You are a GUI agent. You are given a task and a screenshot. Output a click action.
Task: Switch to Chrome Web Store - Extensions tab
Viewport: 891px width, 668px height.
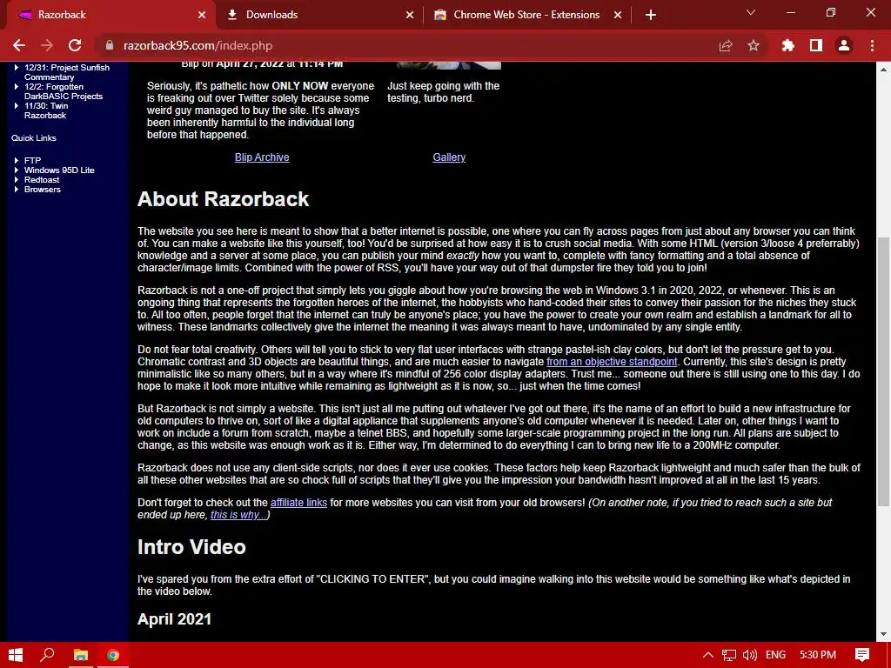tap(526, 15)
